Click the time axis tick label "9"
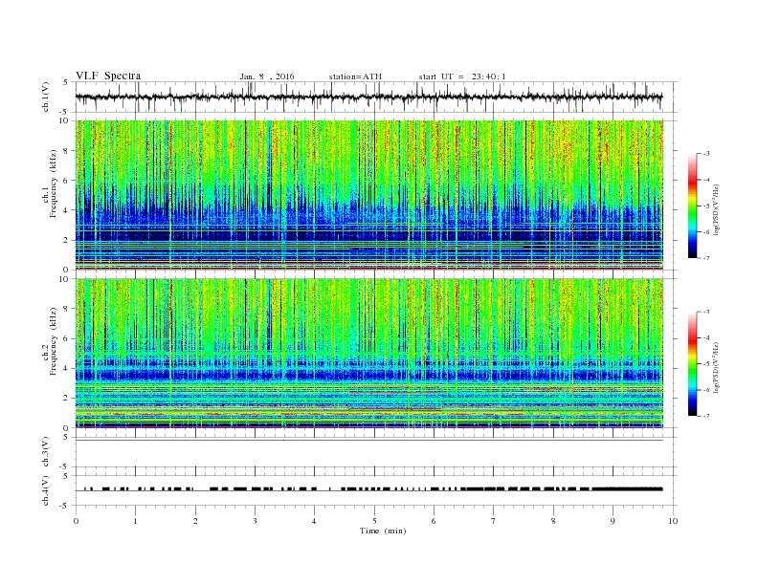The height and width of the screenshot is (585, 758). pyautogui.click(x=613, y=521)
